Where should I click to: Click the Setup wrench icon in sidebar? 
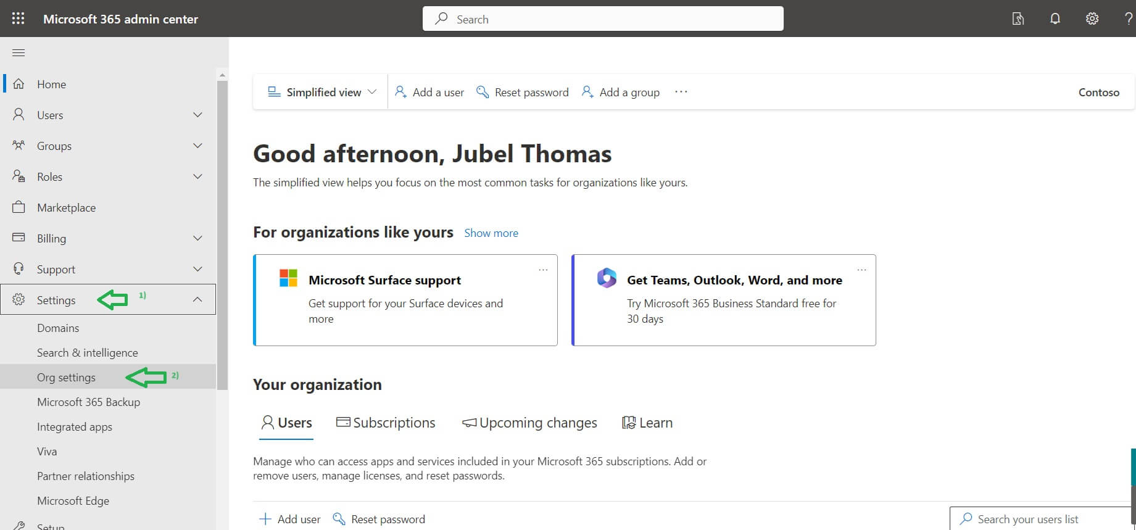19,526
